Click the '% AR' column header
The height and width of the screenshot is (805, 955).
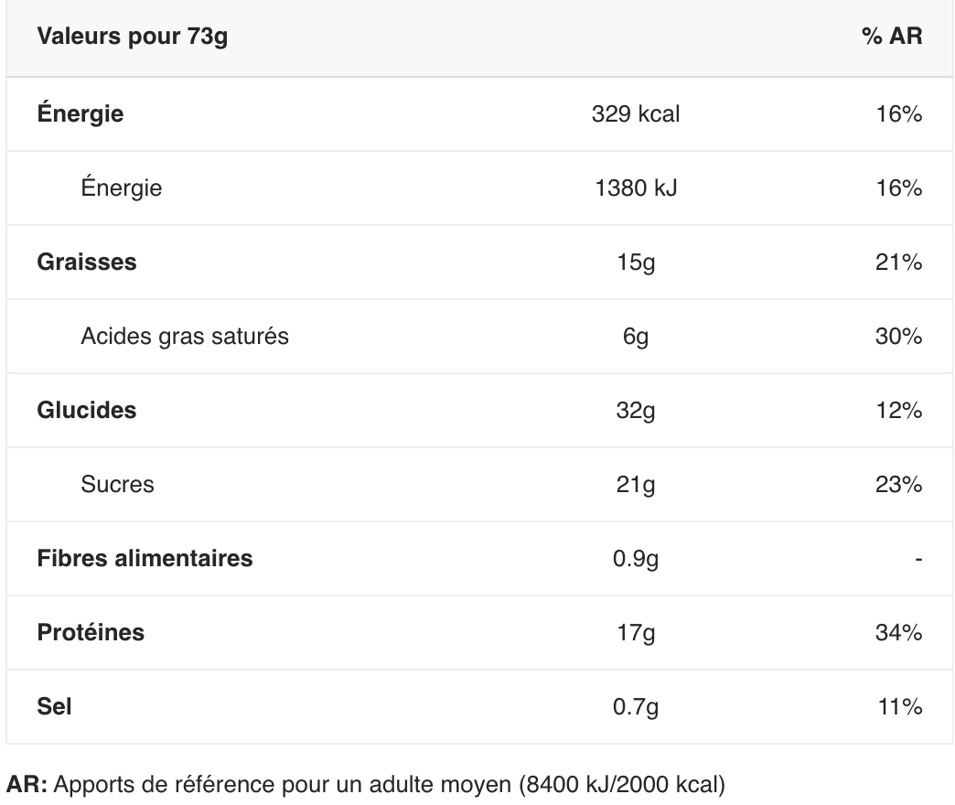[x=892, y=36]
